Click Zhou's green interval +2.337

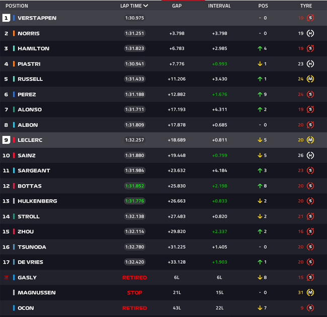click(220, 231)
